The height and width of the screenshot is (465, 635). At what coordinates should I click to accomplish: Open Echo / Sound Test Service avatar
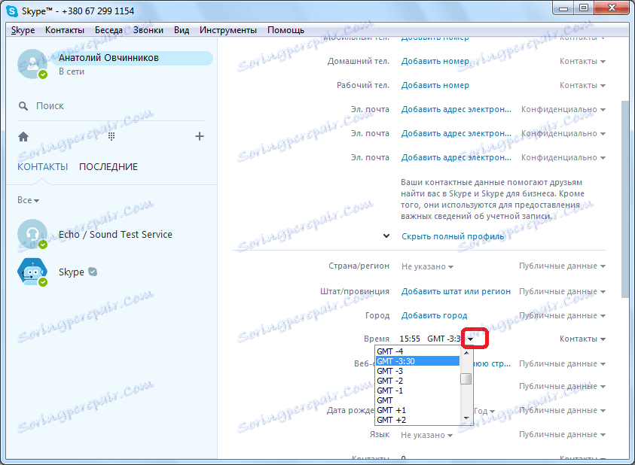pos(32,234)
